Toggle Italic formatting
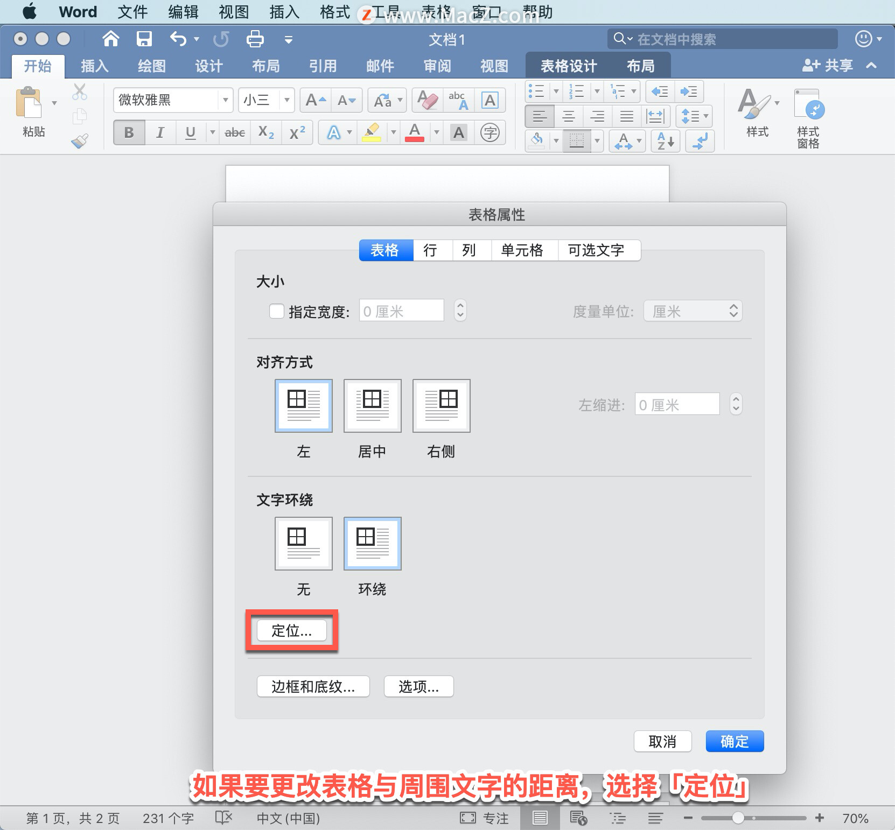895x830 pixels. coord(160,132)
